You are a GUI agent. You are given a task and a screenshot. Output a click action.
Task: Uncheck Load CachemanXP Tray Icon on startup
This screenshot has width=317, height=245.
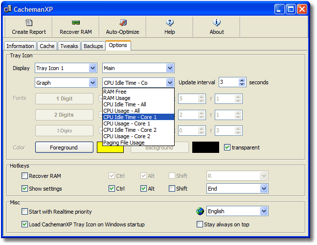click(x=24, y=224)
